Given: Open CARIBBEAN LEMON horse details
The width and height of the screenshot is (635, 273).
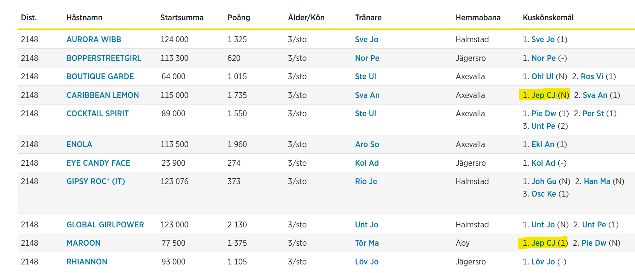Looking at the screenshot, I should 103,95.
